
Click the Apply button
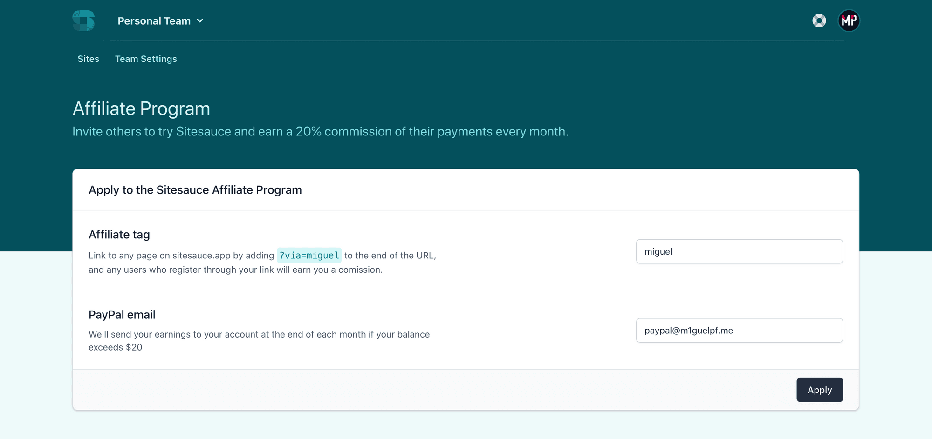820,390
